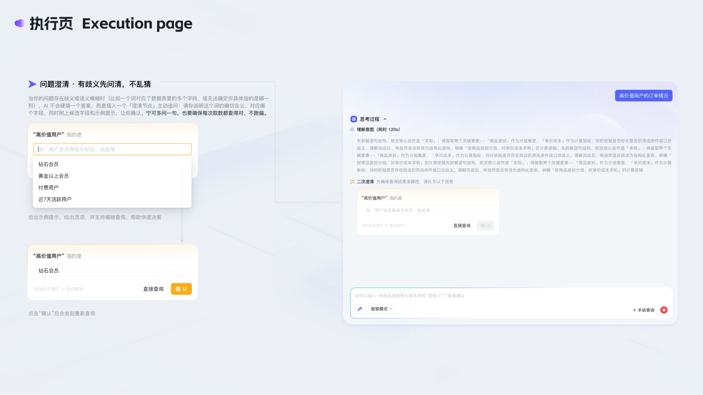Select 钻石会员 from the suggestion list
The width and height of the screenshot is (703, 395).
(x=112, y=164)
